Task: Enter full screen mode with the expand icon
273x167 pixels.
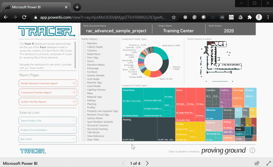Action: pyautogui.click(x=269, y=163)
